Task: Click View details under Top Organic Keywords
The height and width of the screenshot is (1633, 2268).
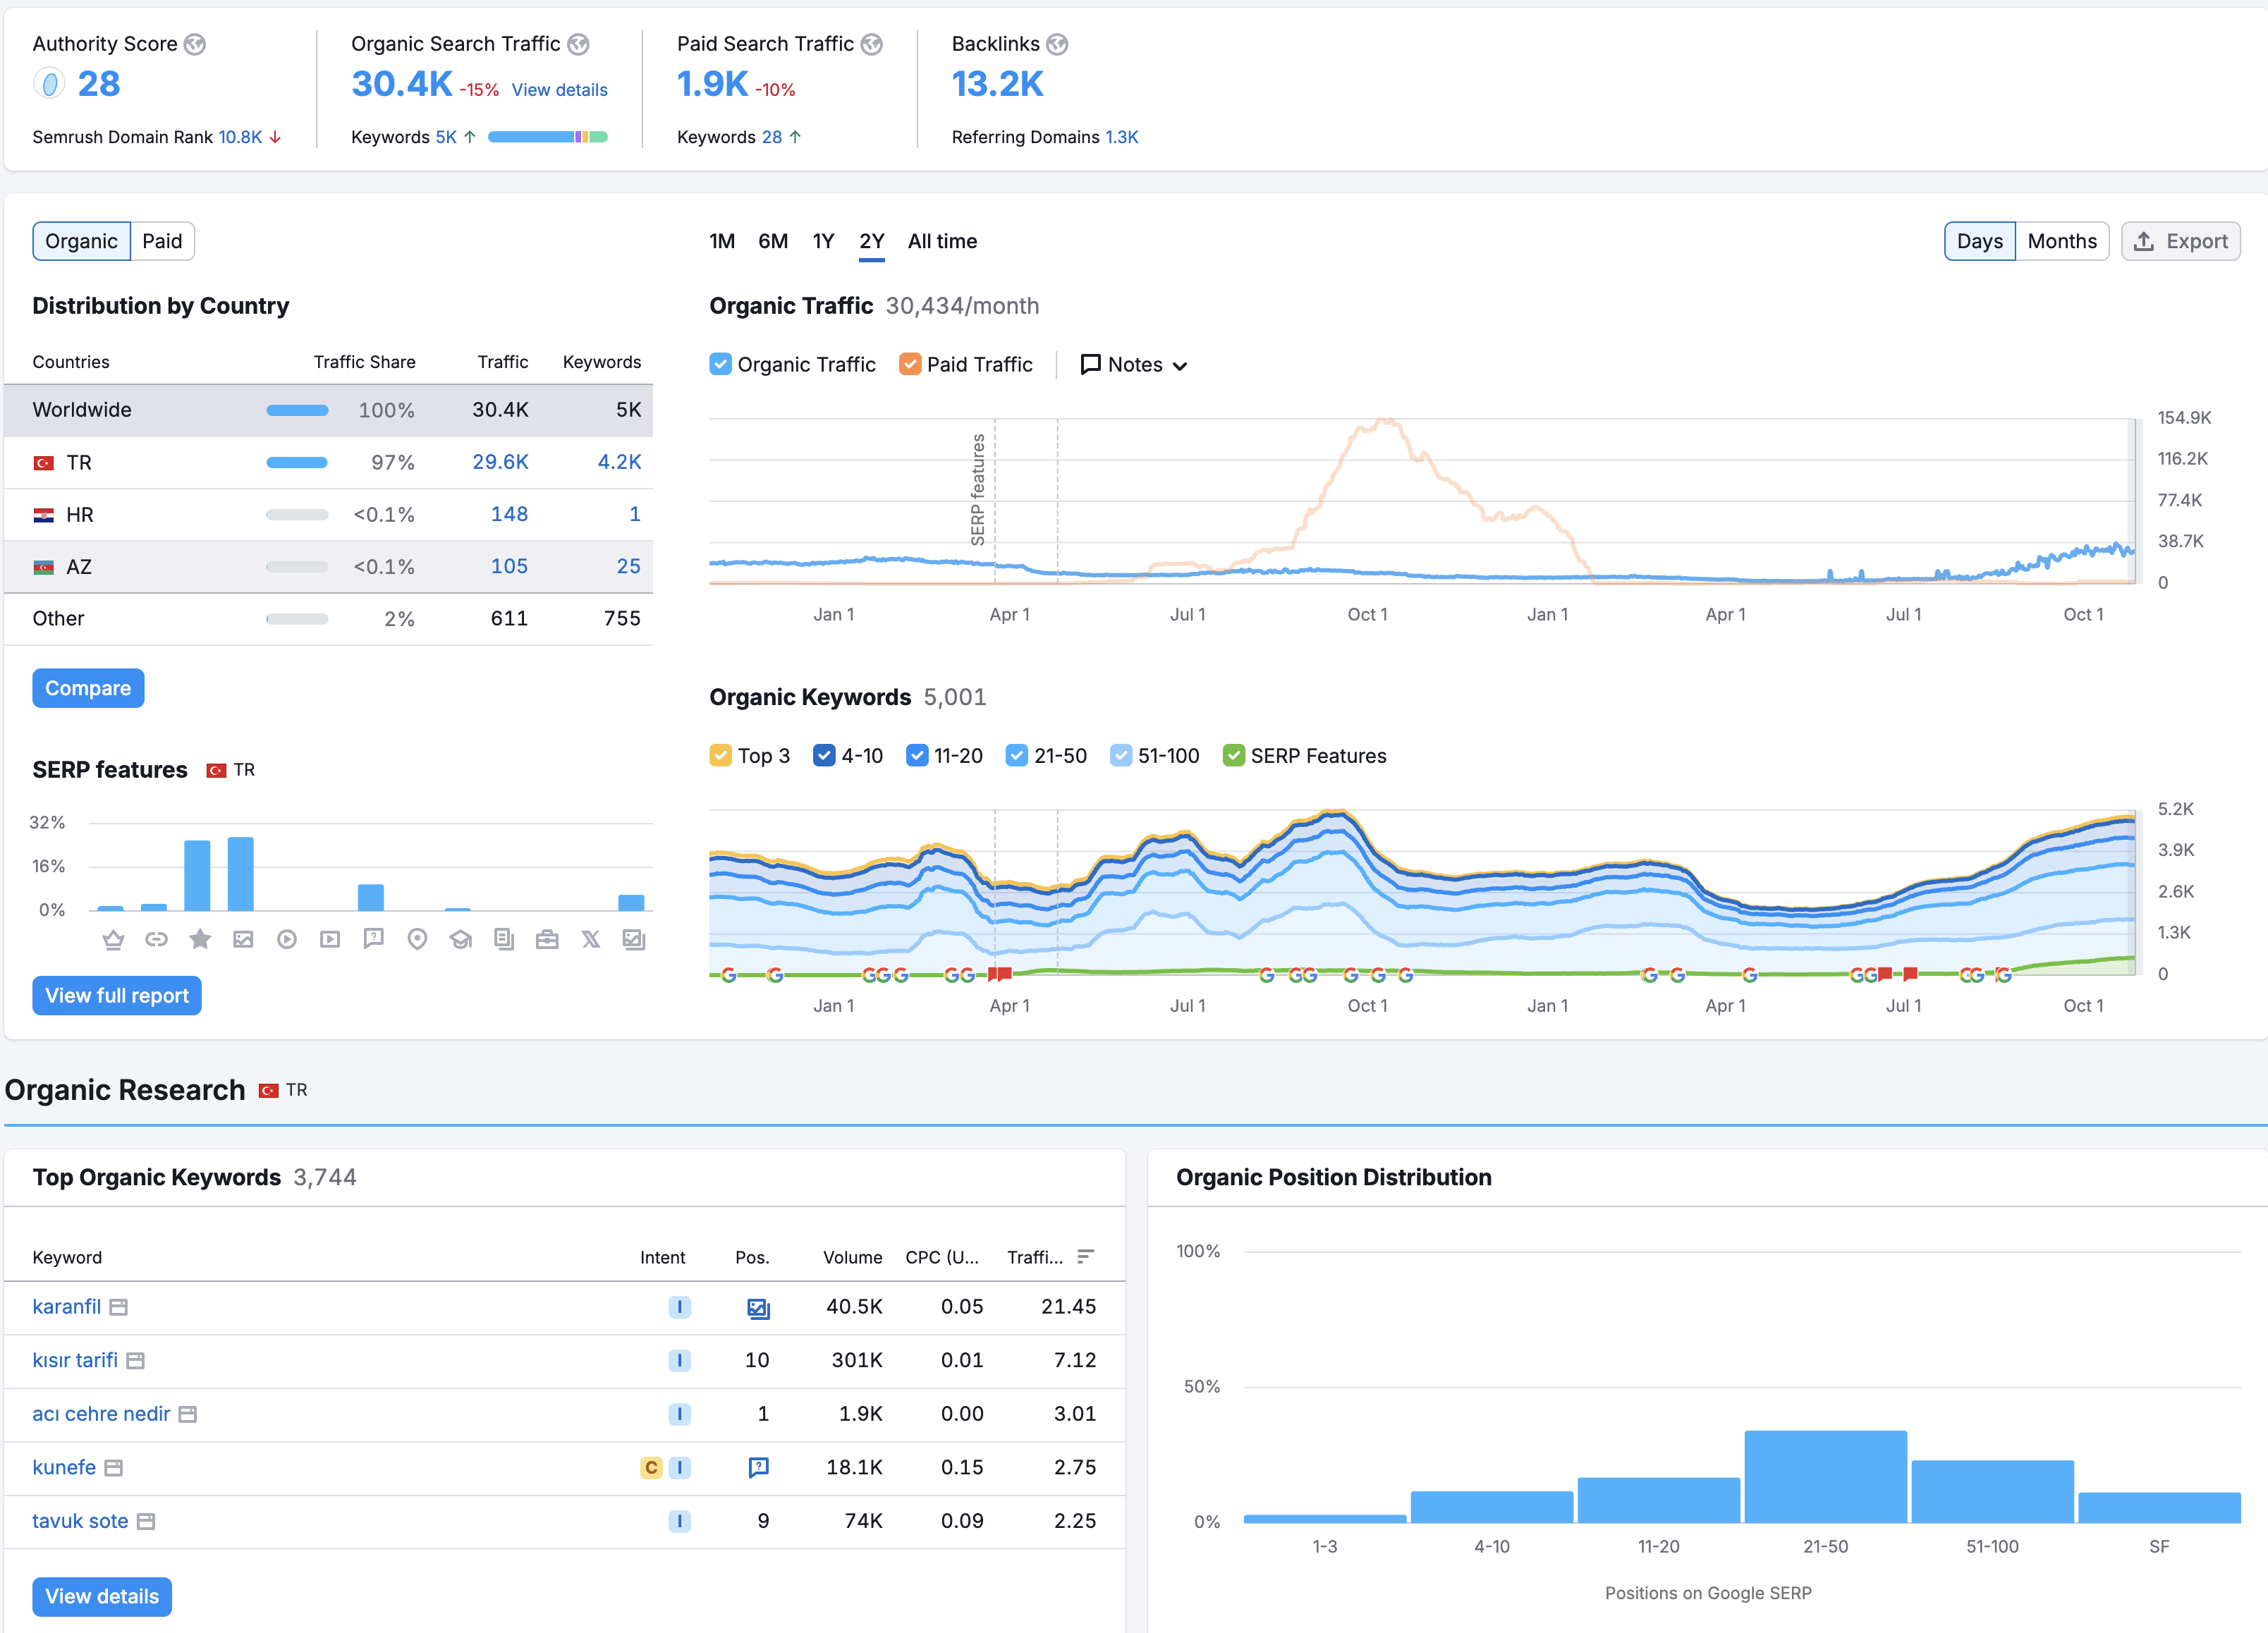Action: 102,1596
